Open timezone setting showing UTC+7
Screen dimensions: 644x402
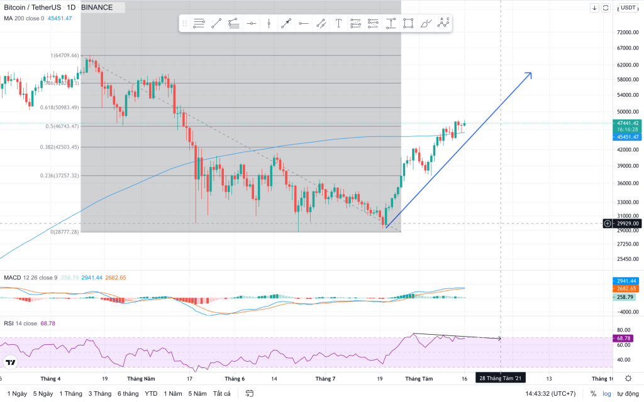[x=550, y=394]
